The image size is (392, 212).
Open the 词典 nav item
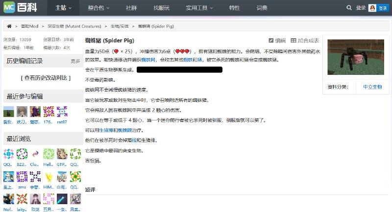click(x=262, y=8)
